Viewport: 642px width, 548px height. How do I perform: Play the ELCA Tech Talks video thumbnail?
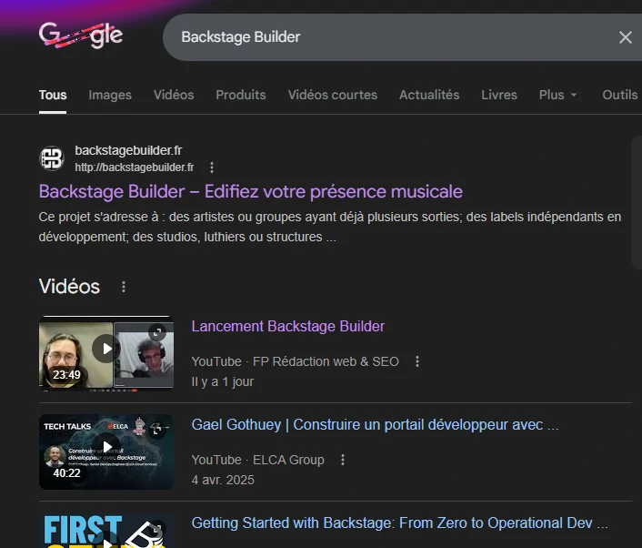(105, 447)
